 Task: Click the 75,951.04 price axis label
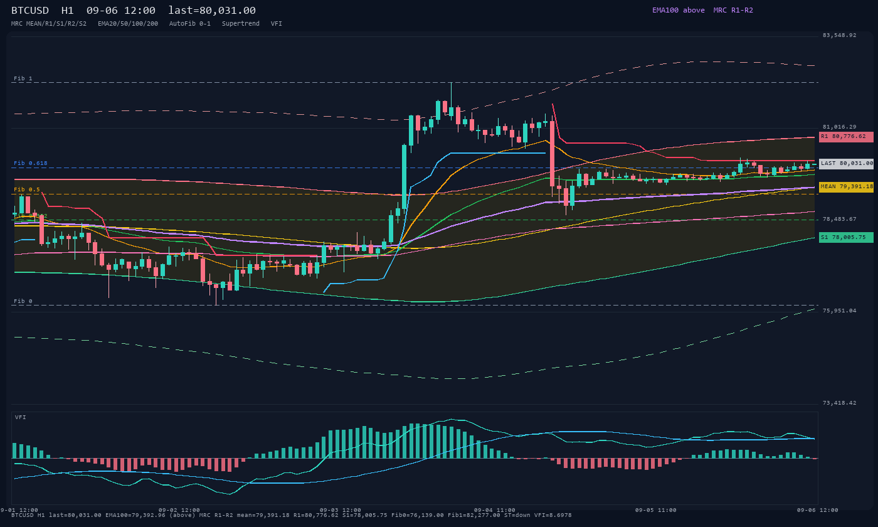click(x=839, y=311)
